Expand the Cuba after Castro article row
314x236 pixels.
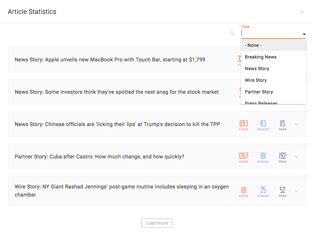pyautogui.click(x=296, y=156)
